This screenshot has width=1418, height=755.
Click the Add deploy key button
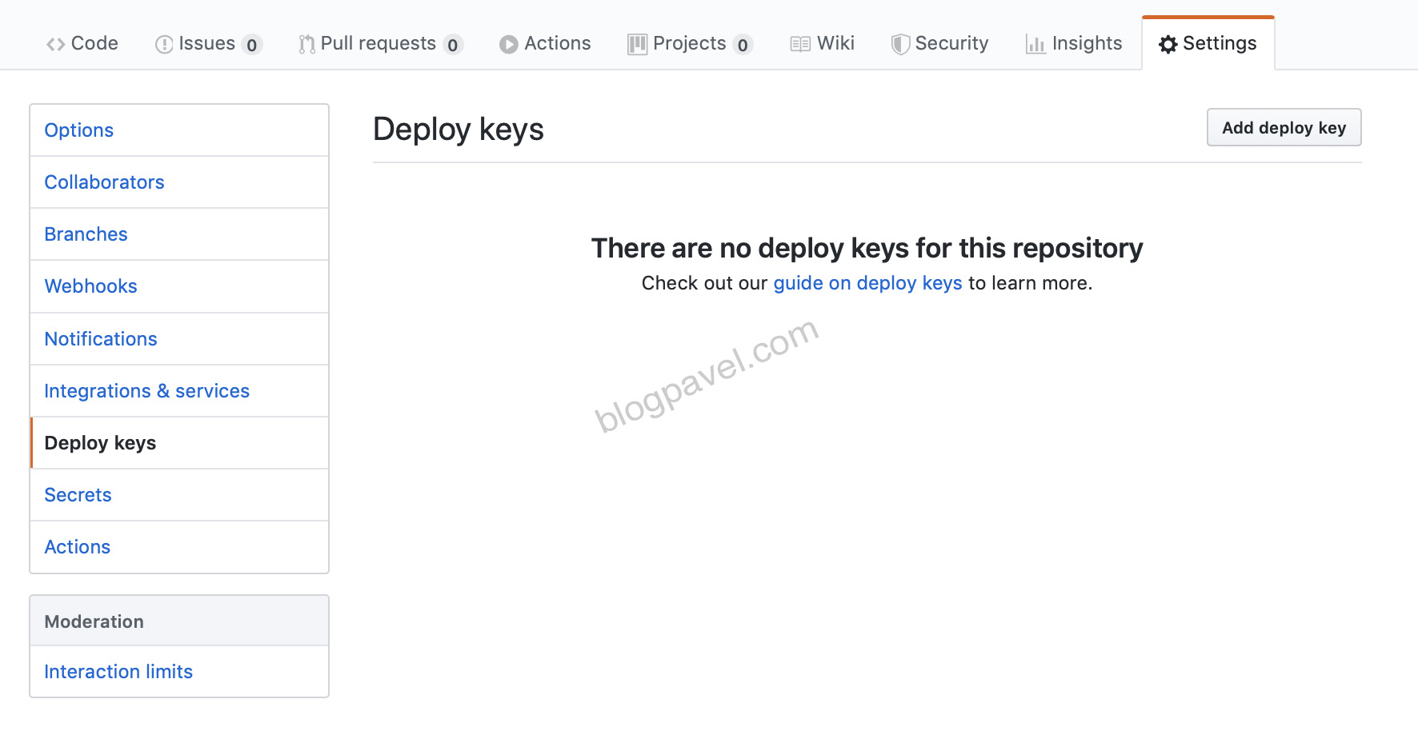[1283, 127]
